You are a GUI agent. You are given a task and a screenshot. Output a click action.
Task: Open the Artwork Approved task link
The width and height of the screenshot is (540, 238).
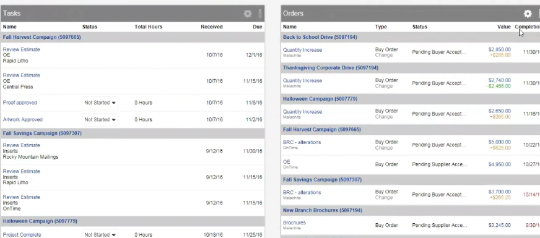pos(23,120)
